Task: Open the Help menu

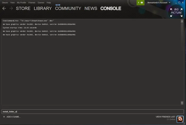Action: point(49,3)
